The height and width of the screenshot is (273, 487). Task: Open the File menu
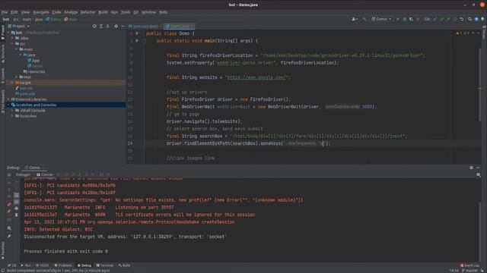pos(5,12)
